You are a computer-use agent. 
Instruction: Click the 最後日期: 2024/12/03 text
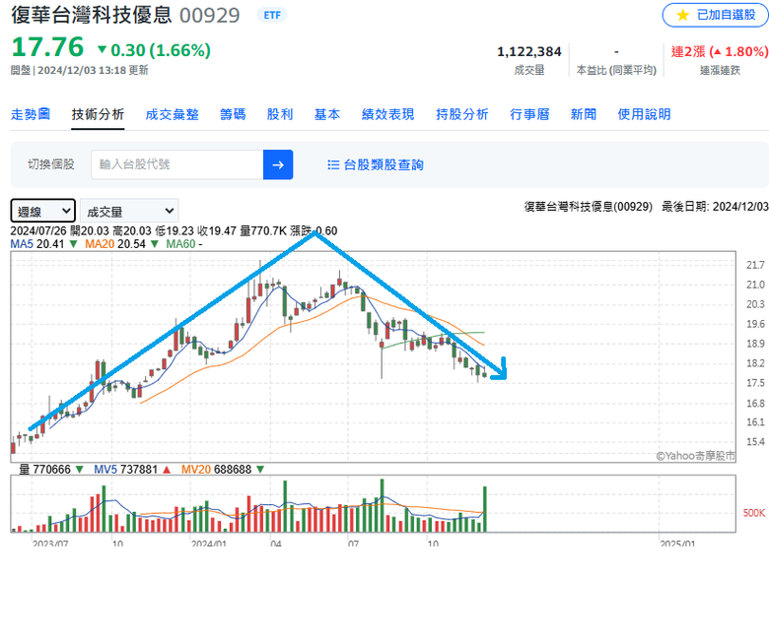pos(715,207)
